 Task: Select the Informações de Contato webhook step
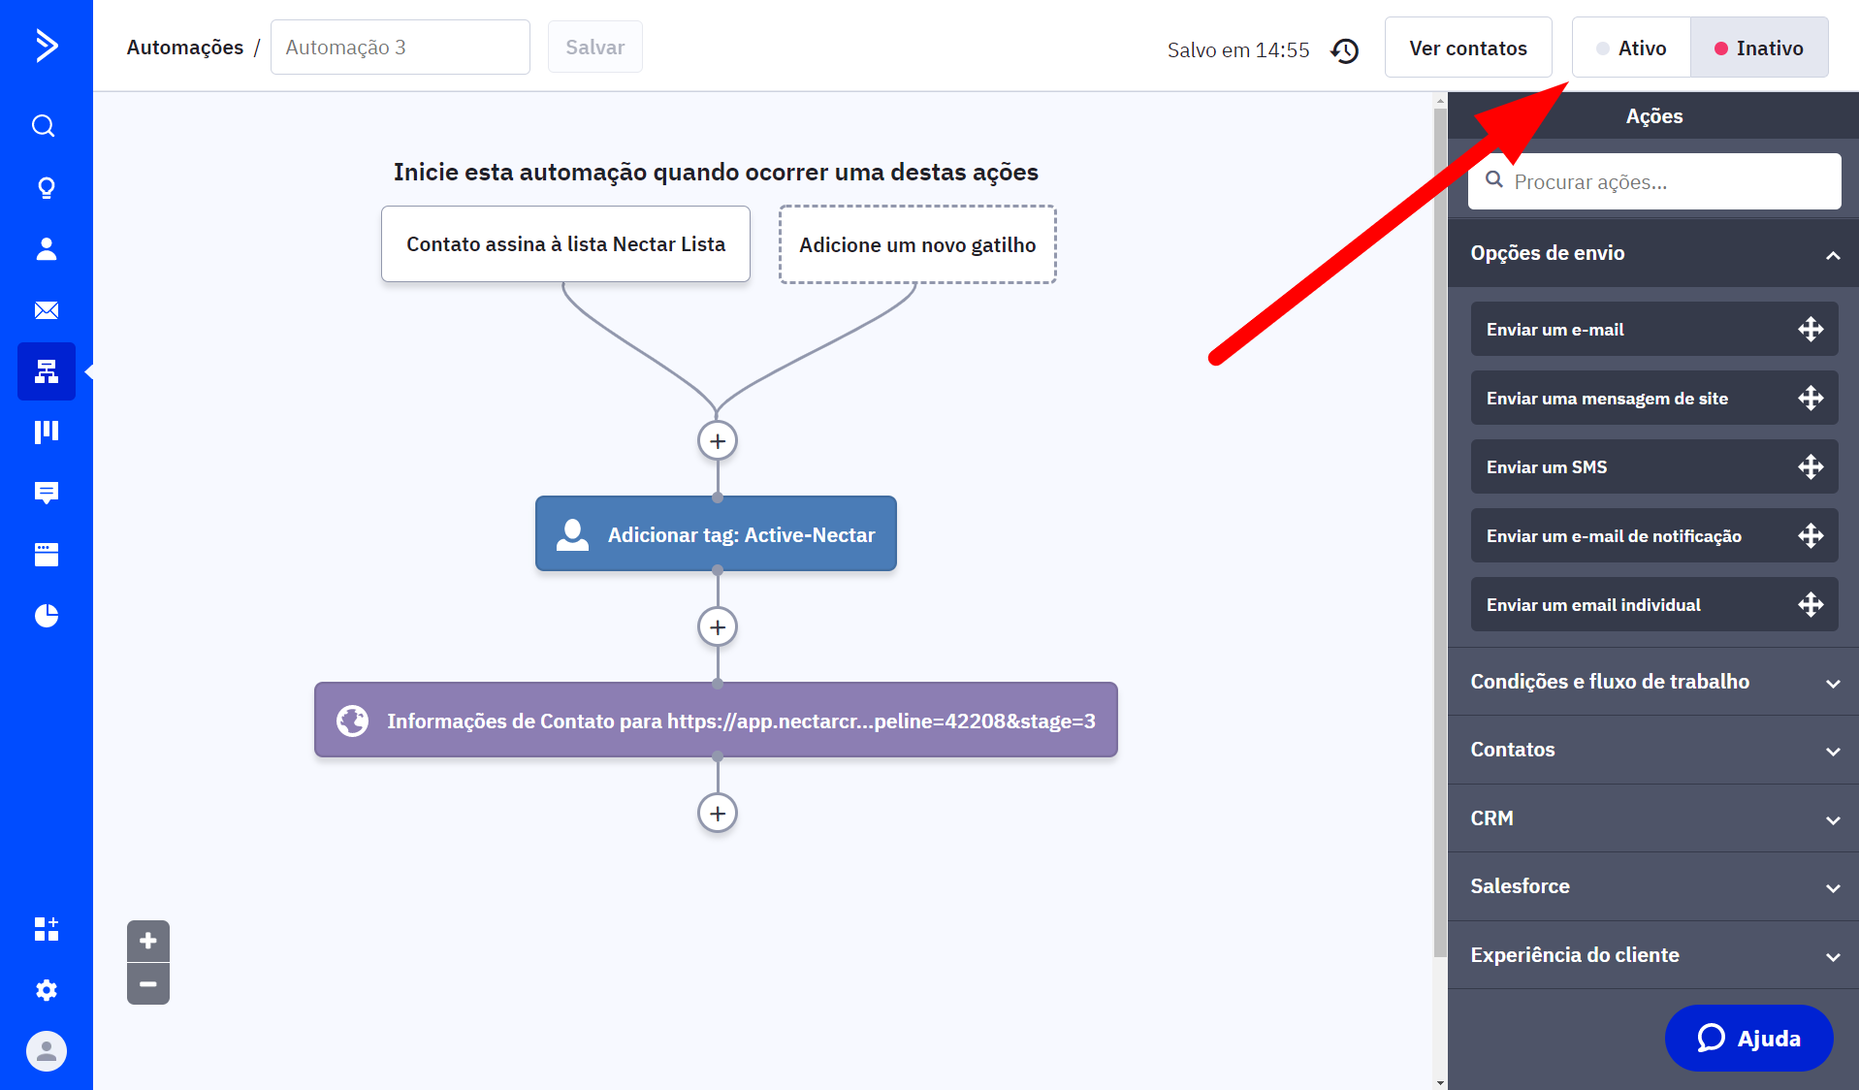tap(716, 721)
